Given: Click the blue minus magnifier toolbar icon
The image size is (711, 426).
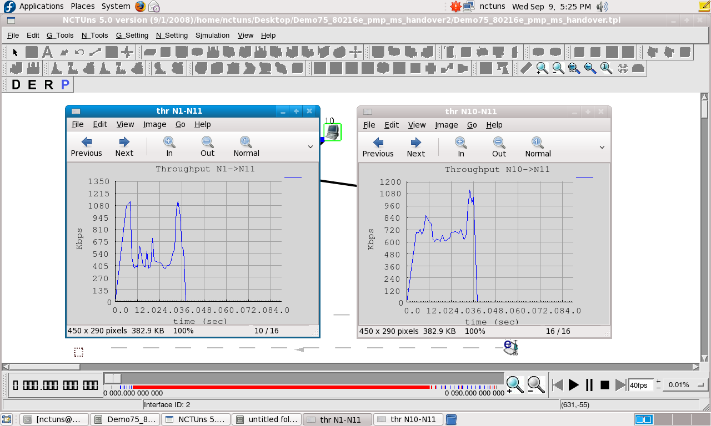Looking at the screenshot, I should pos(590,68).
